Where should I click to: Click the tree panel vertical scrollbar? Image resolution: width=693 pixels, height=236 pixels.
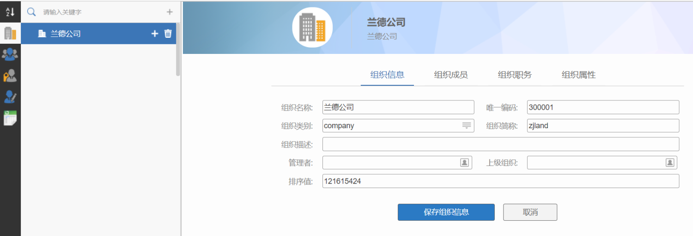coord(178,49)
